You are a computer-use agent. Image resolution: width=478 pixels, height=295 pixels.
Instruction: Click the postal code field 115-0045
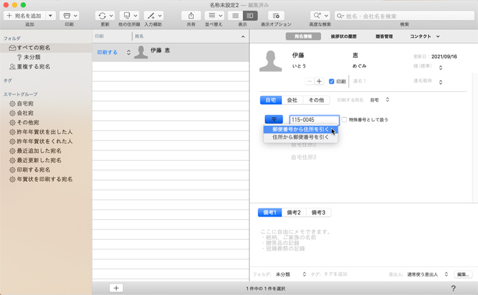coord(313,120)
